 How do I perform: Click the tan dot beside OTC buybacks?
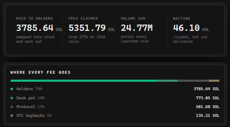click(12, 115)
